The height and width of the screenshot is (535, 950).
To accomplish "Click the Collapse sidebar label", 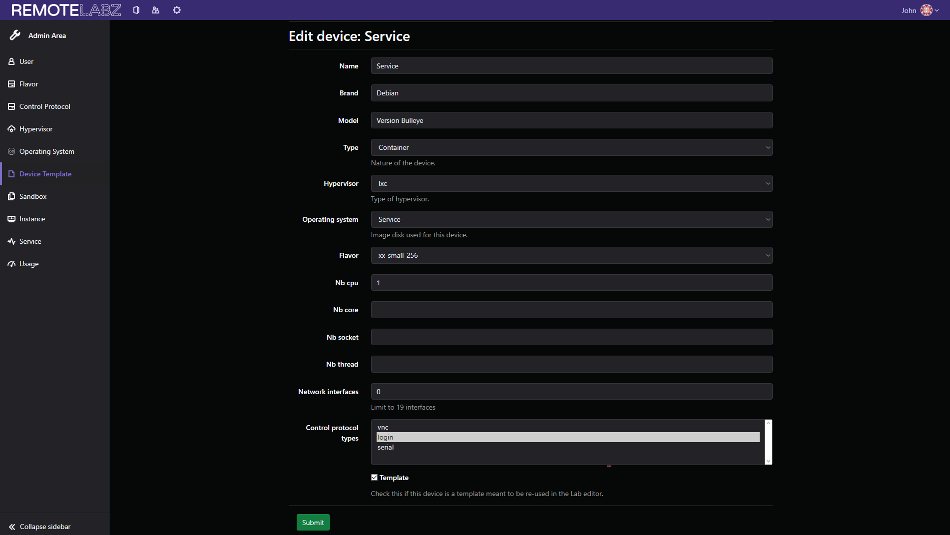I will (45, 527).
